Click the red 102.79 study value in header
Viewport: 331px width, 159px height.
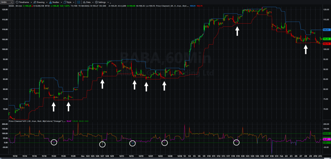[200, 6]
